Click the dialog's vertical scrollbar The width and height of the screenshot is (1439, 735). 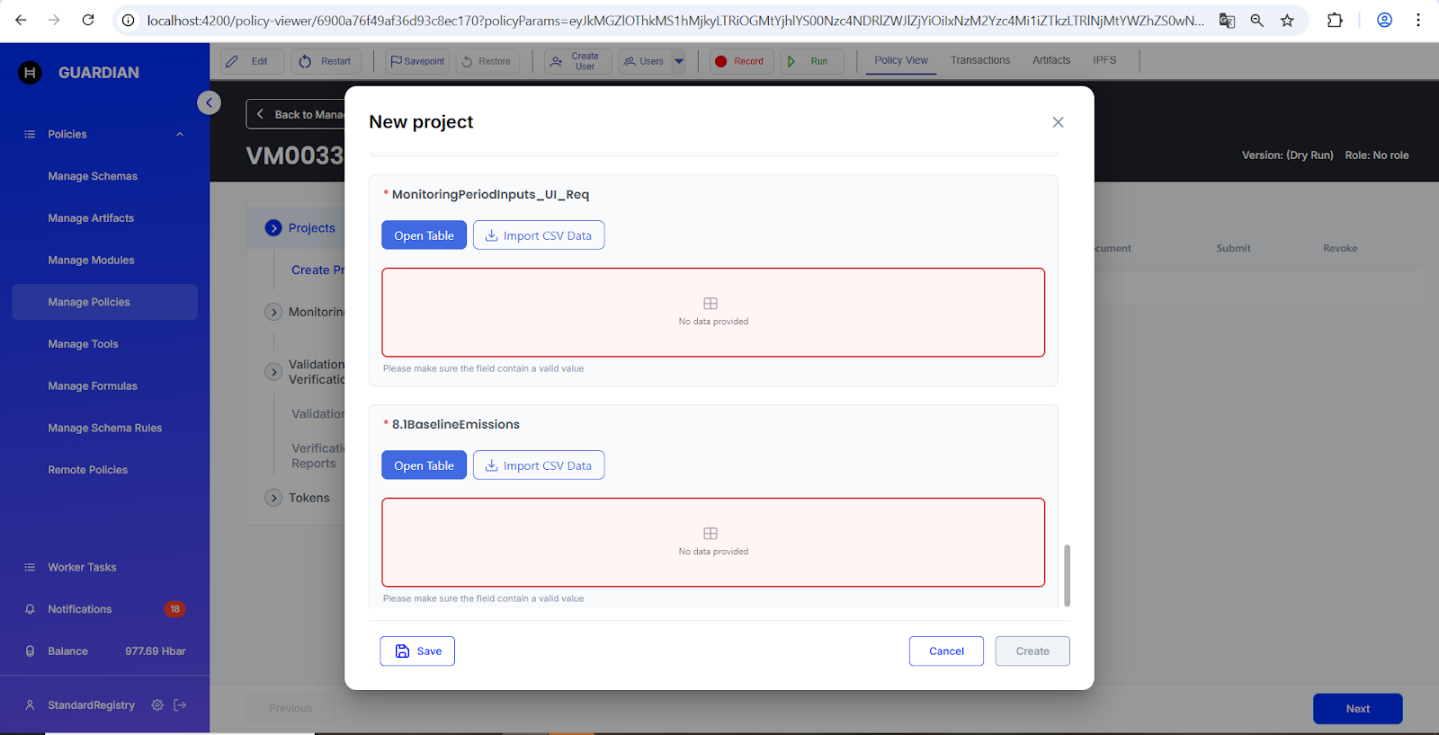click(1067, 575)
